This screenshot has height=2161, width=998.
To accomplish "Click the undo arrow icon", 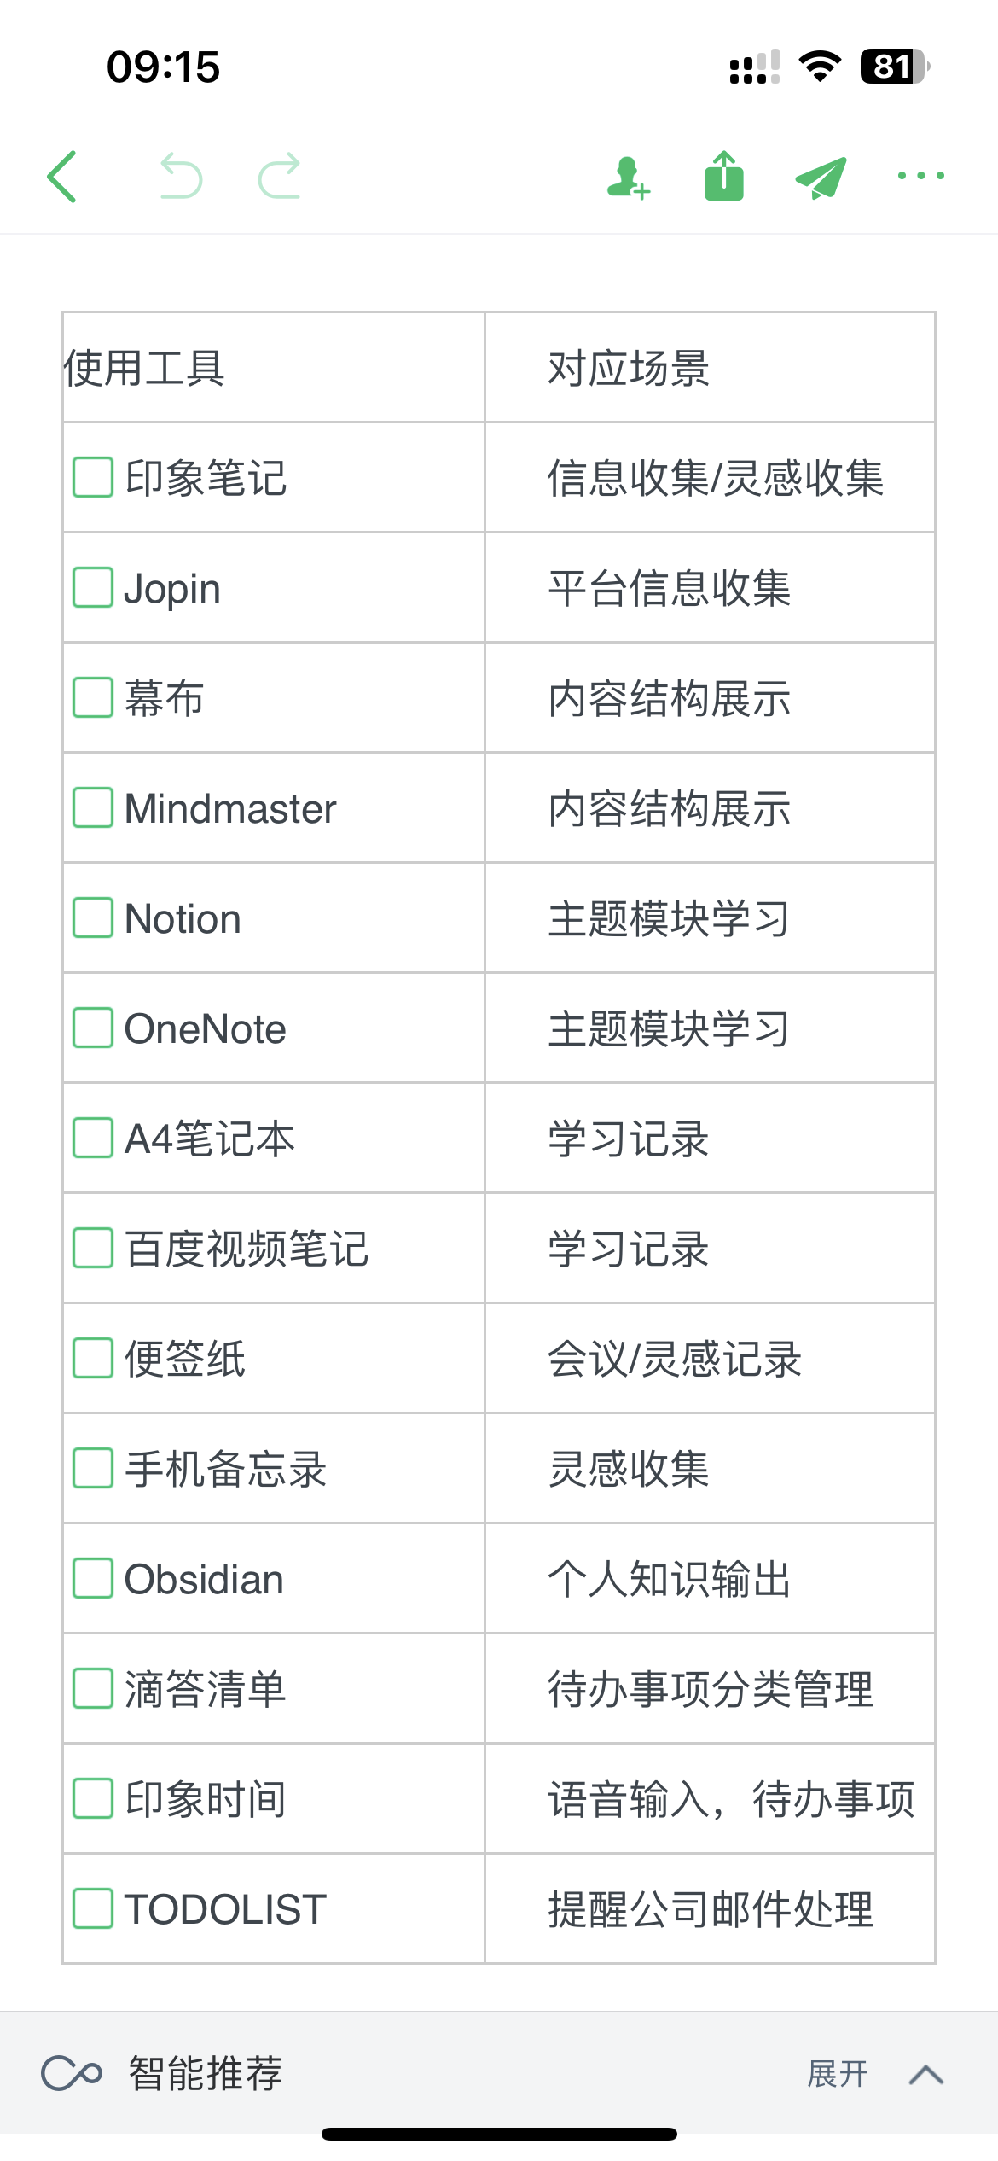I will pyautogui.click(x=181, y=176).
